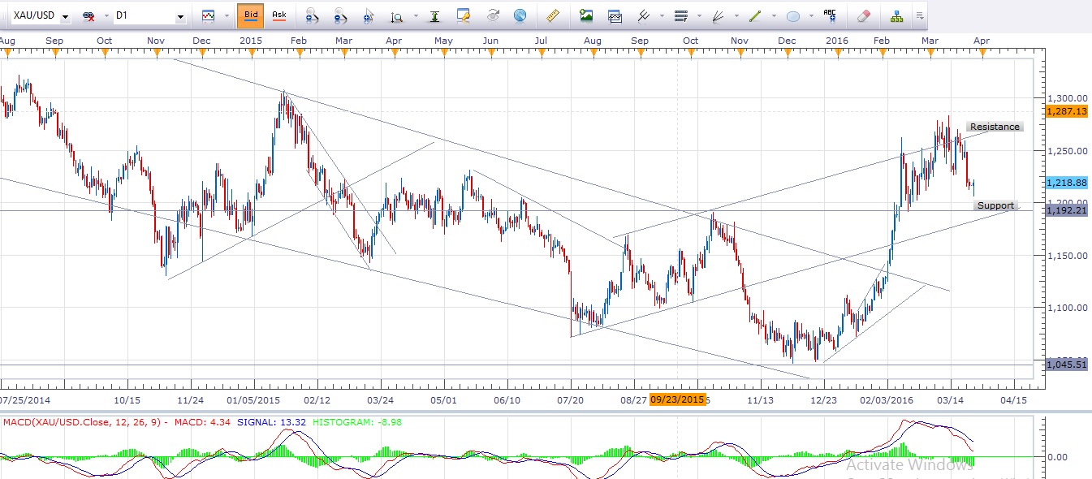Click the 09/23/2015 highlighted date marker
1092x479 pixels.
pos(677,399)
